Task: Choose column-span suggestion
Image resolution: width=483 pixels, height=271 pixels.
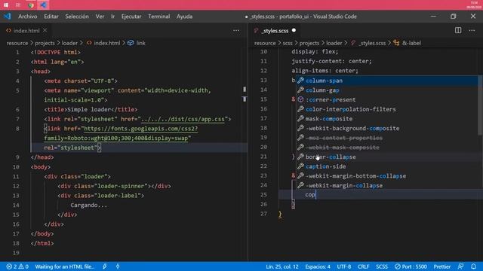Action: [387, 81]
